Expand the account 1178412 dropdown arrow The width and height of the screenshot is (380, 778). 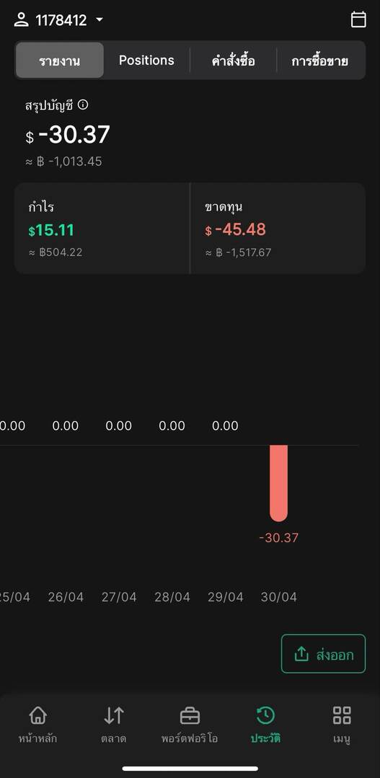[100, 20]
